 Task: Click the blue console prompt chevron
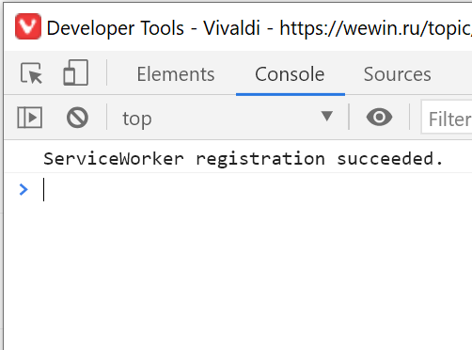(24, 189)
